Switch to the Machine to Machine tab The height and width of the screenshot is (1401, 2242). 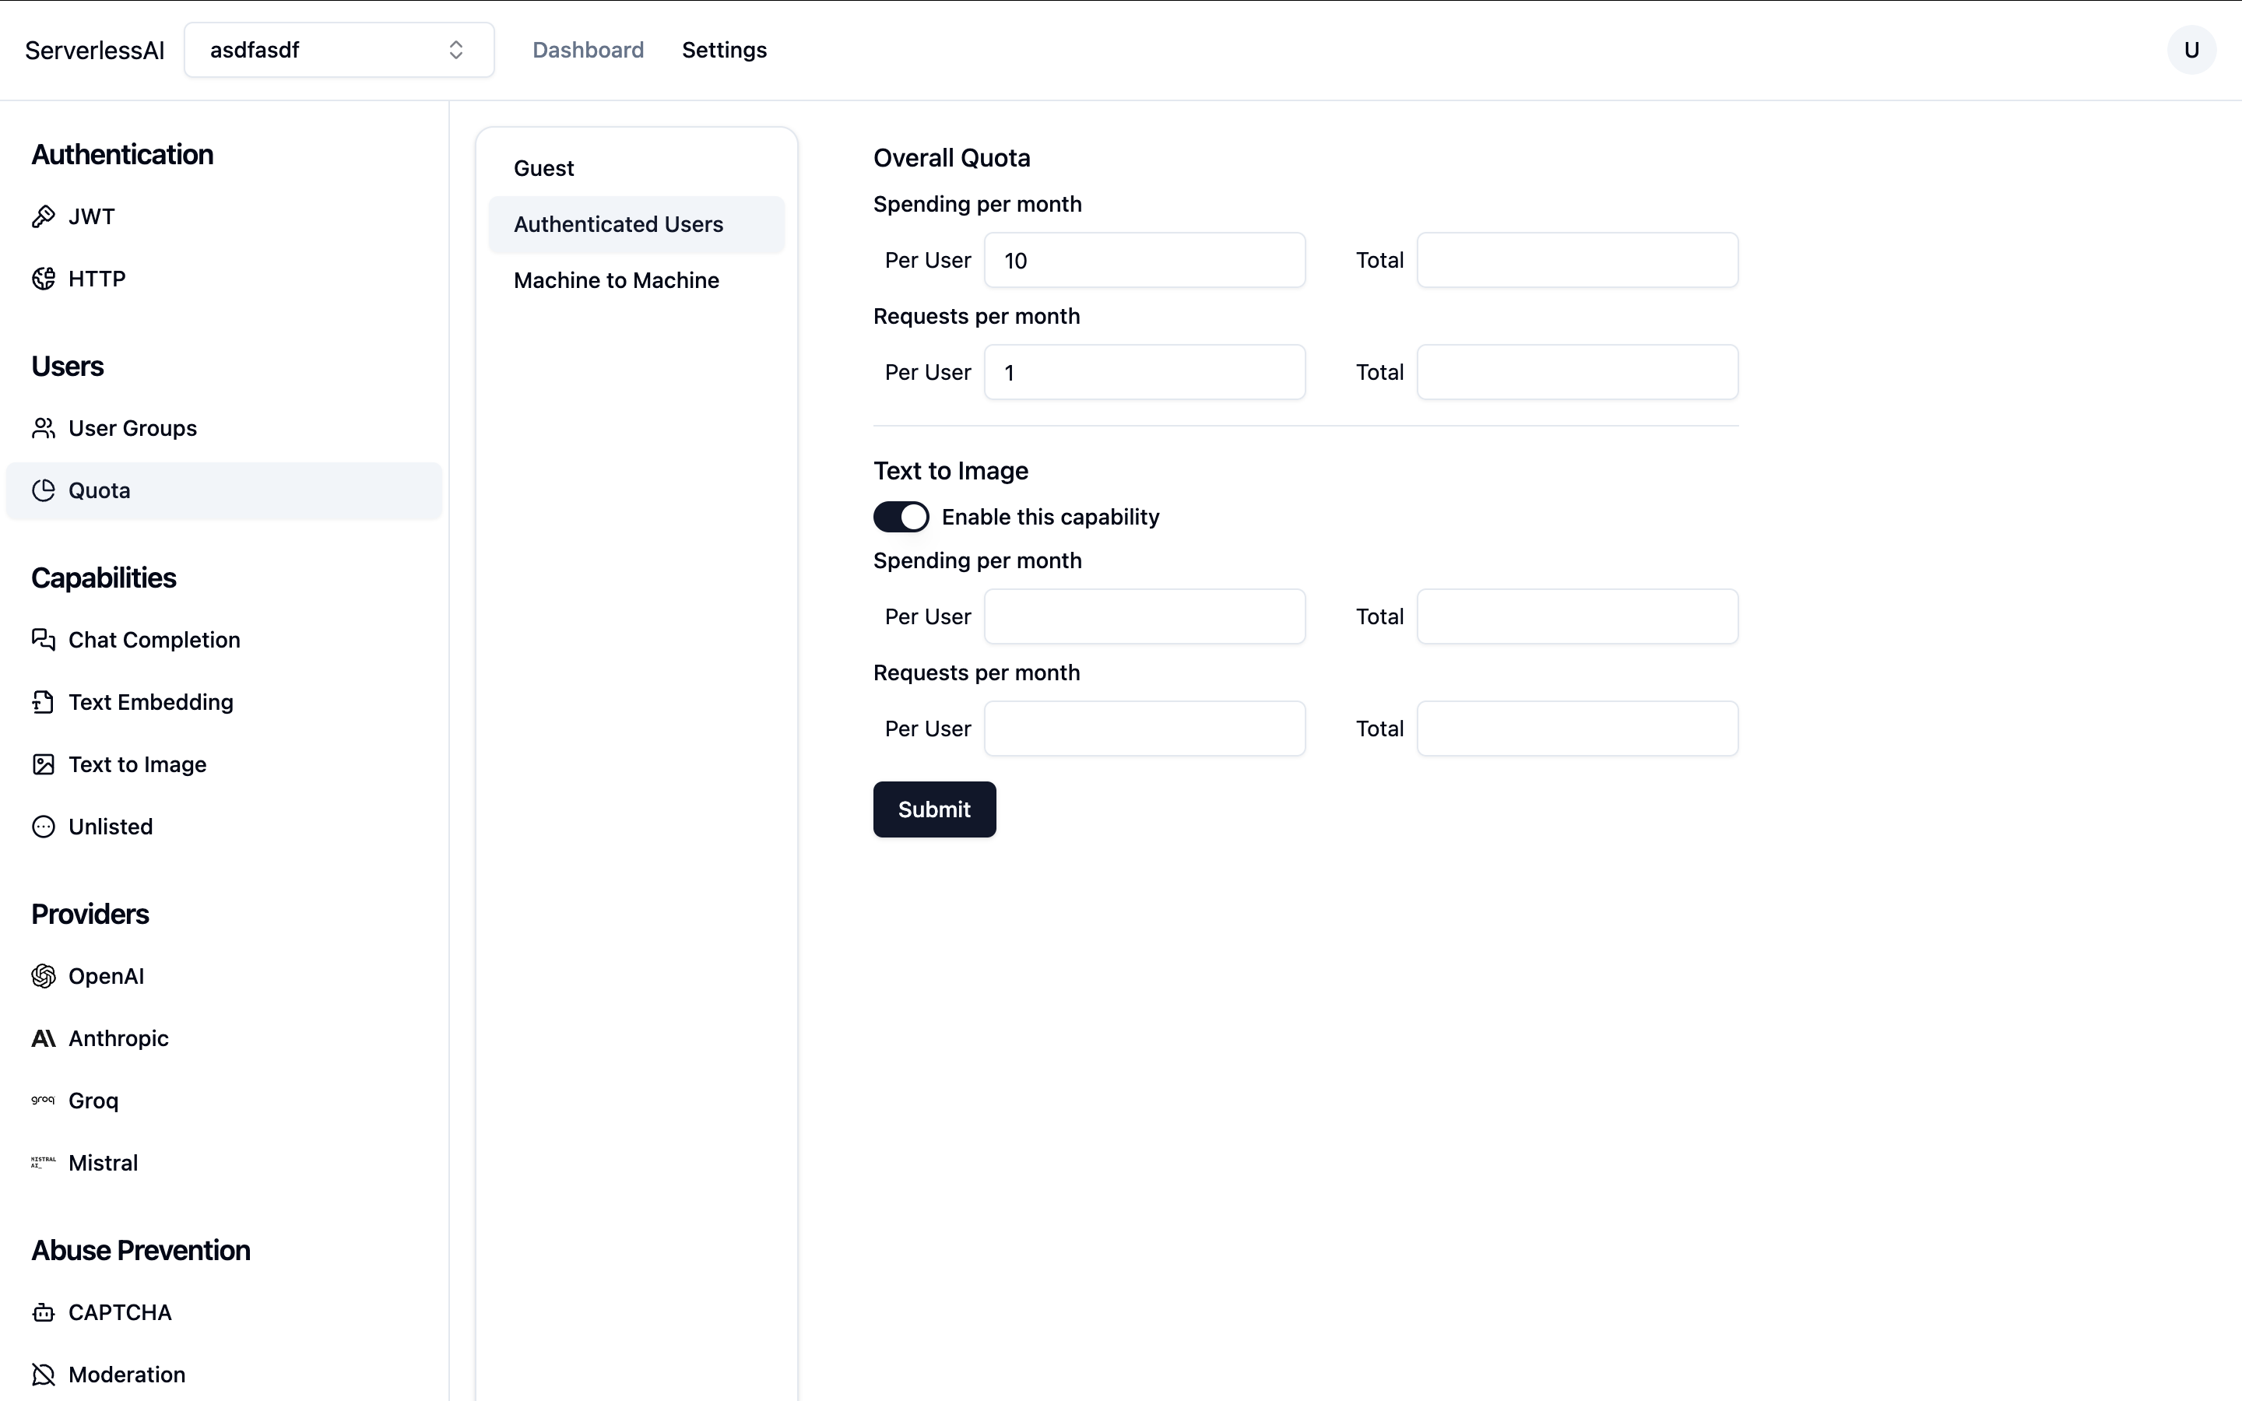pyautogui.click(x=615, y=280)
